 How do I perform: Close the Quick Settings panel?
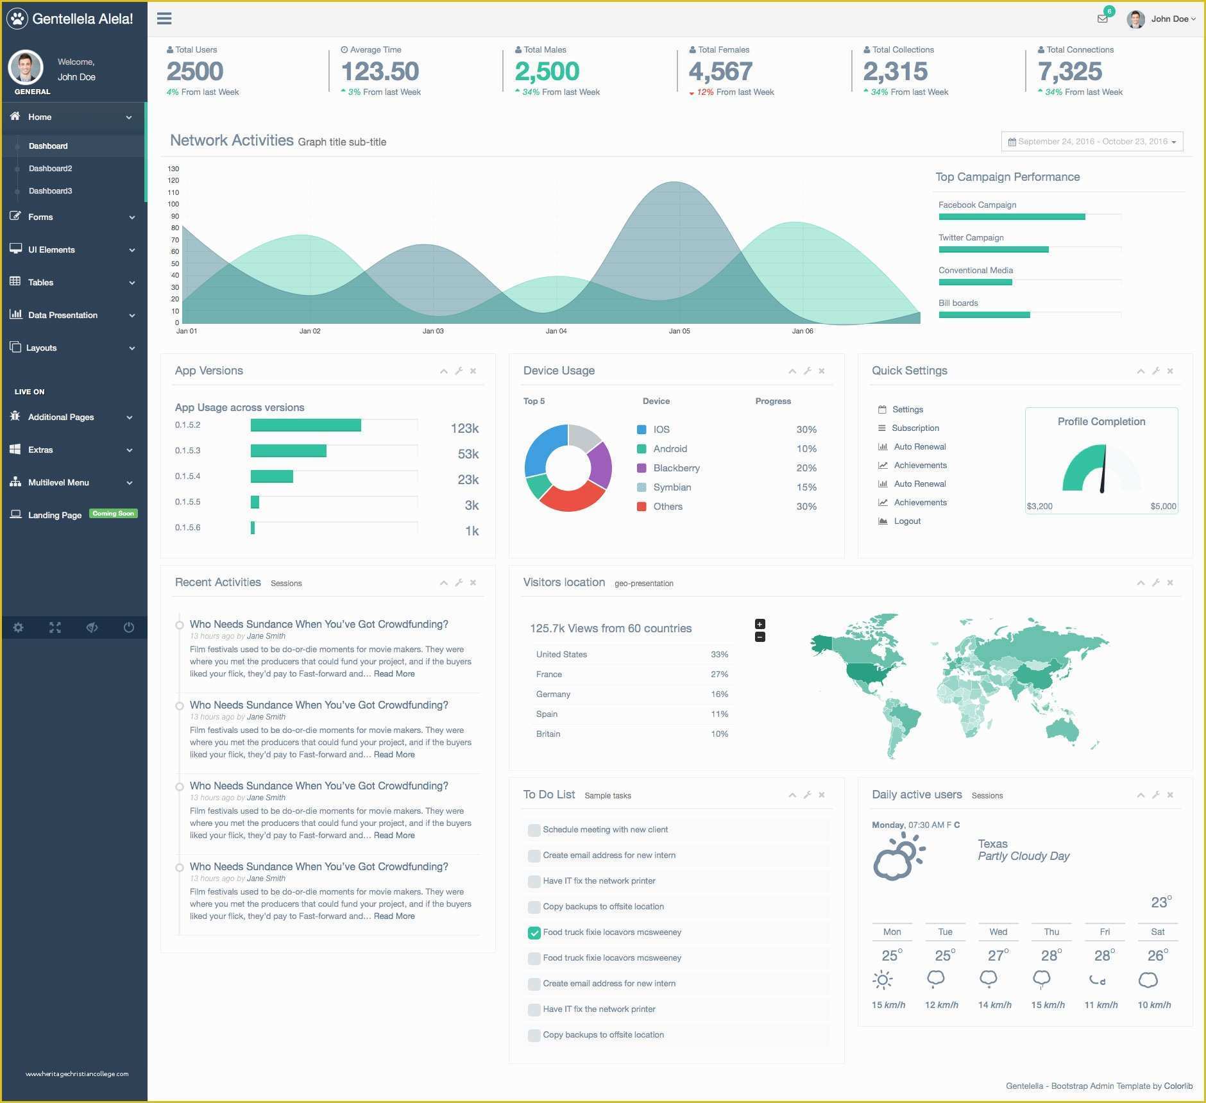(1170, 371)
